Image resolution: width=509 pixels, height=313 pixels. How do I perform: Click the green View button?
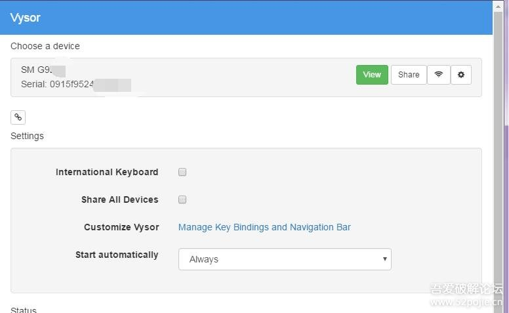click(x=372, y=75)
